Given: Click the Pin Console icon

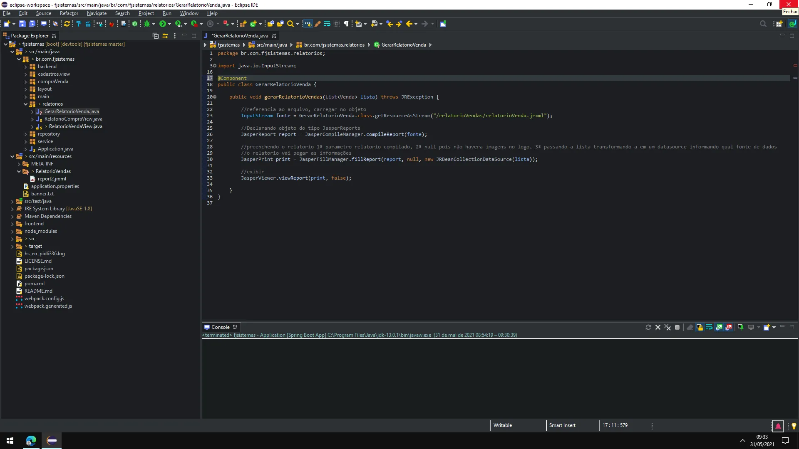Looking at the screenshot, I should coord(740,327).
